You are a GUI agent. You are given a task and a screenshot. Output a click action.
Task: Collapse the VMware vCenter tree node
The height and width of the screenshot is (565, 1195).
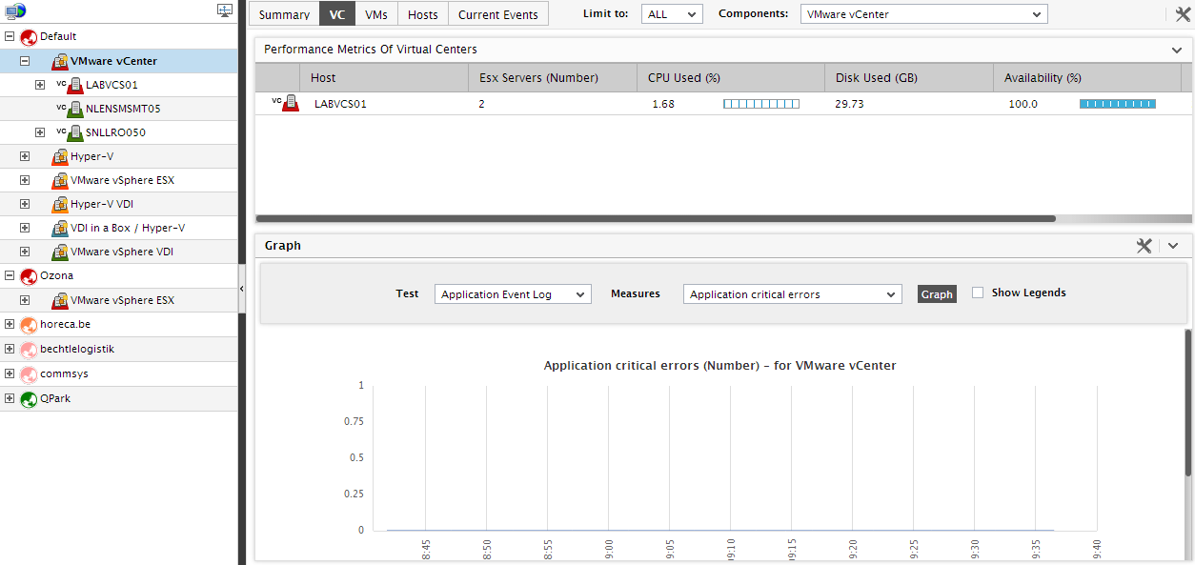click(x=25, y=61)
